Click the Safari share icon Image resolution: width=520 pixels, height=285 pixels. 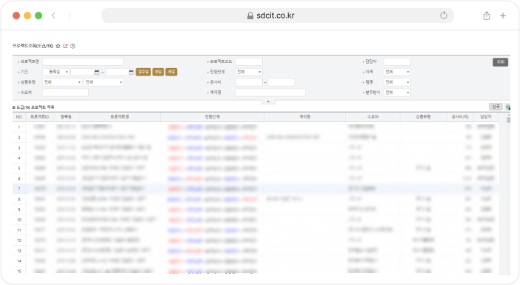pos(487,16)
